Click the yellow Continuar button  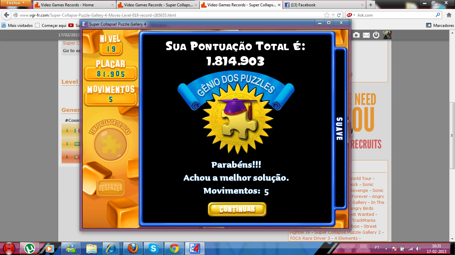(237, 209)
